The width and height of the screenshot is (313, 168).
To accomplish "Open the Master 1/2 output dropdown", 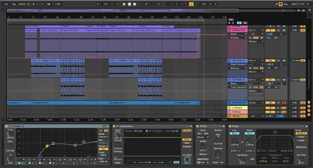I will (256, 116).
